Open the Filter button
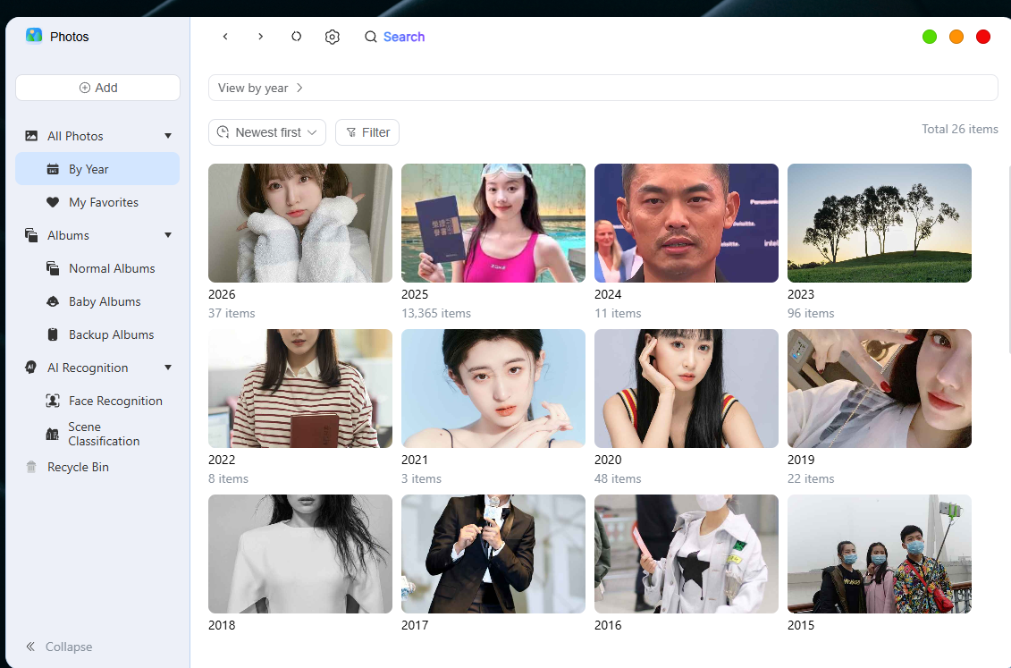Image resolution: width=1011 pixels, height=668 pixels. point(367,132)
